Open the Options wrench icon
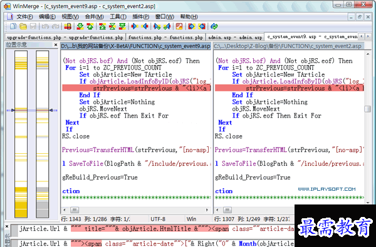 click(179, 26)
